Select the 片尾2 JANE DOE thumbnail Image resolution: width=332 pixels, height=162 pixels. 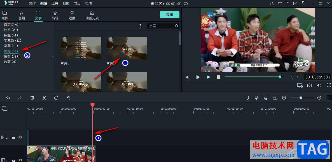[127, 48]
